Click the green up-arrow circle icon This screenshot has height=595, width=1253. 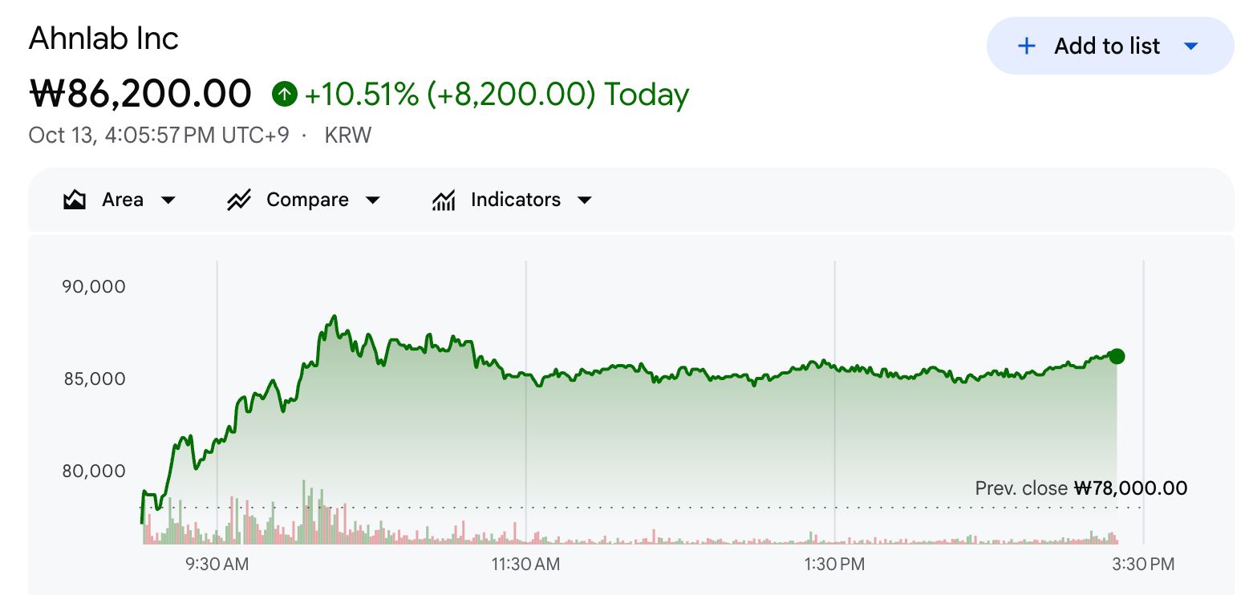coord(284,95)
